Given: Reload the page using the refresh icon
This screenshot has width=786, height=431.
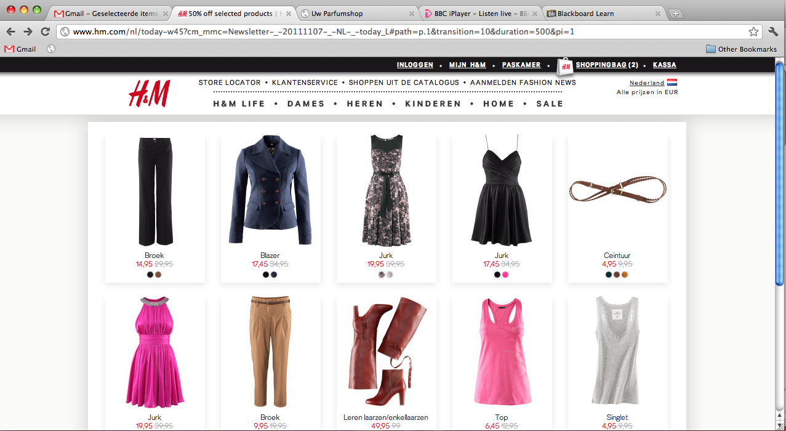Looking at the screenshot, I should pos(44,31).
